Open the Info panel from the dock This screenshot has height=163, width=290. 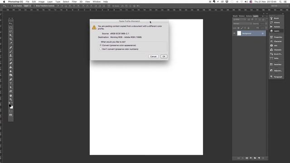pyautogui.click(x=276, y=46)
